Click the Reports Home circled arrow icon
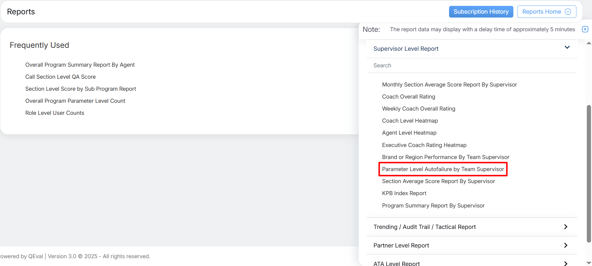 tap(568, 12)
